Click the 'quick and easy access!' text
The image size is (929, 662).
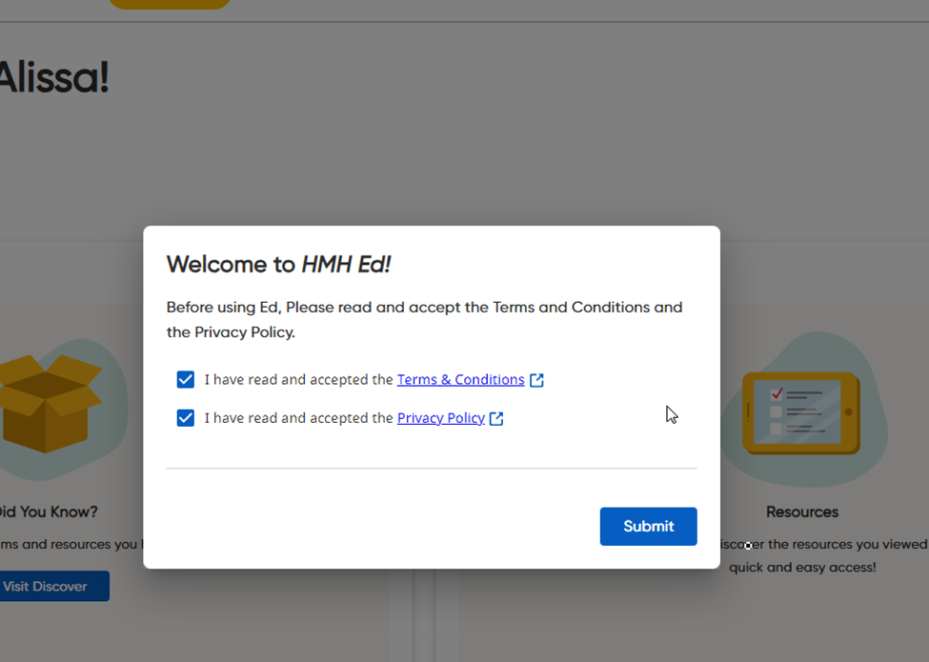point(802,568)
